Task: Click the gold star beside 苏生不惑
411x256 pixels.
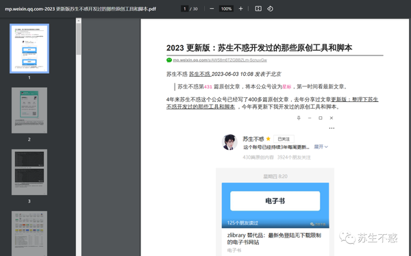Action: (x=268, y=139)
